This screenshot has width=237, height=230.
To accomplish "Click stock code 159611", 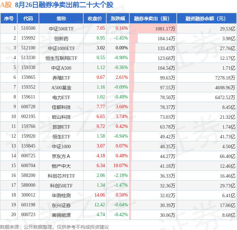I will click(28, 97).
